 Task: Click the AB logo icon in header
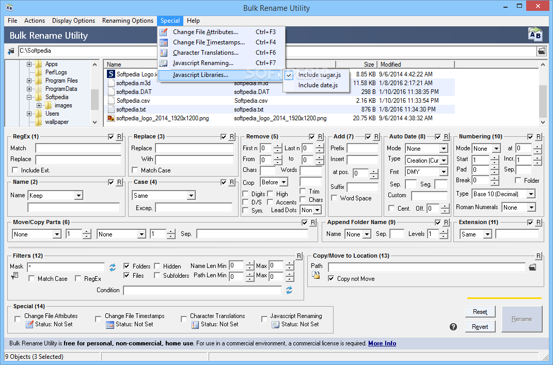[535, 35]
